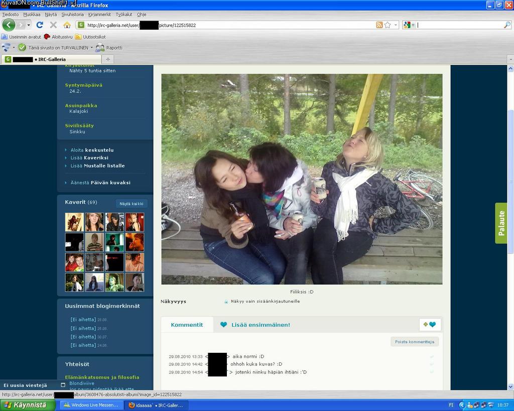The height and width of the screenshot is (411, 514).
Task: Click the Poista kommentteja button
Action: [415, 342]
